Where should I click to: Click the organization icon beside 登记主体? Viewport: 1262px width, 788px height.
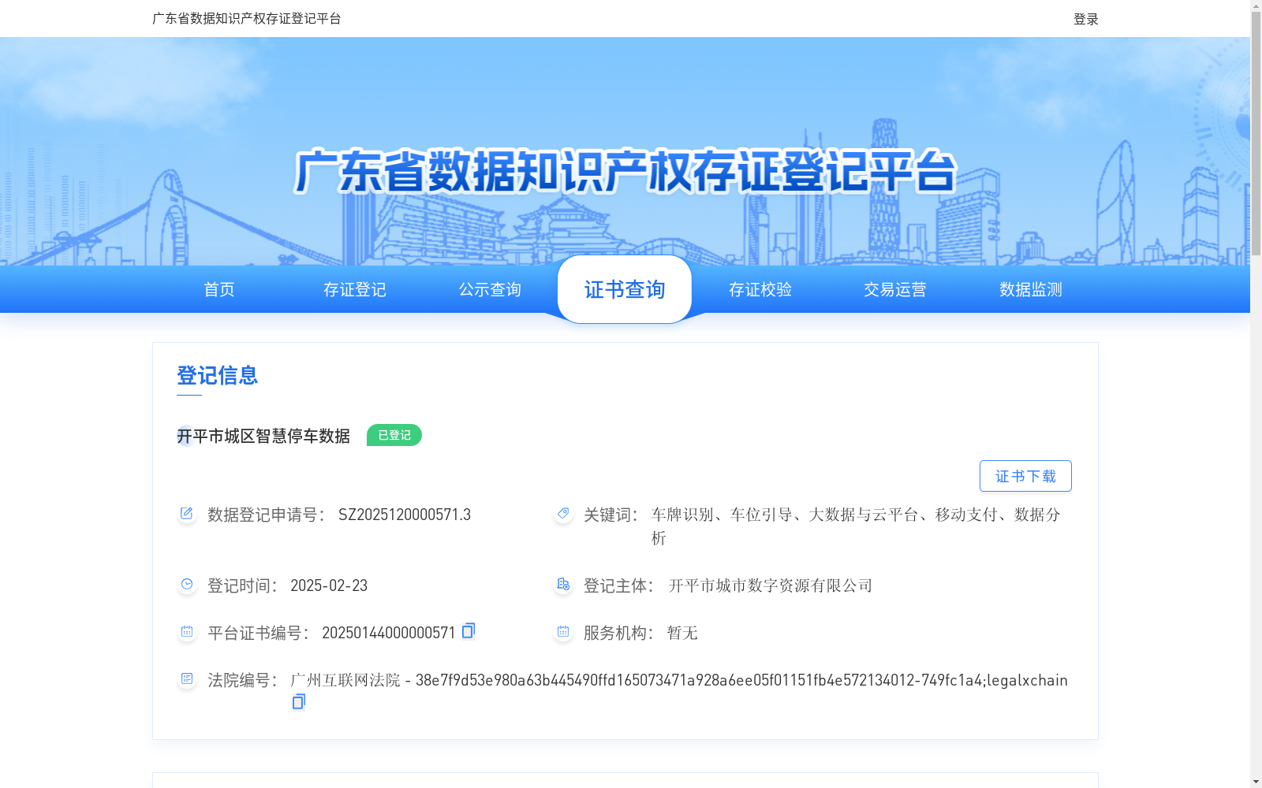click(x=563, y=585)
